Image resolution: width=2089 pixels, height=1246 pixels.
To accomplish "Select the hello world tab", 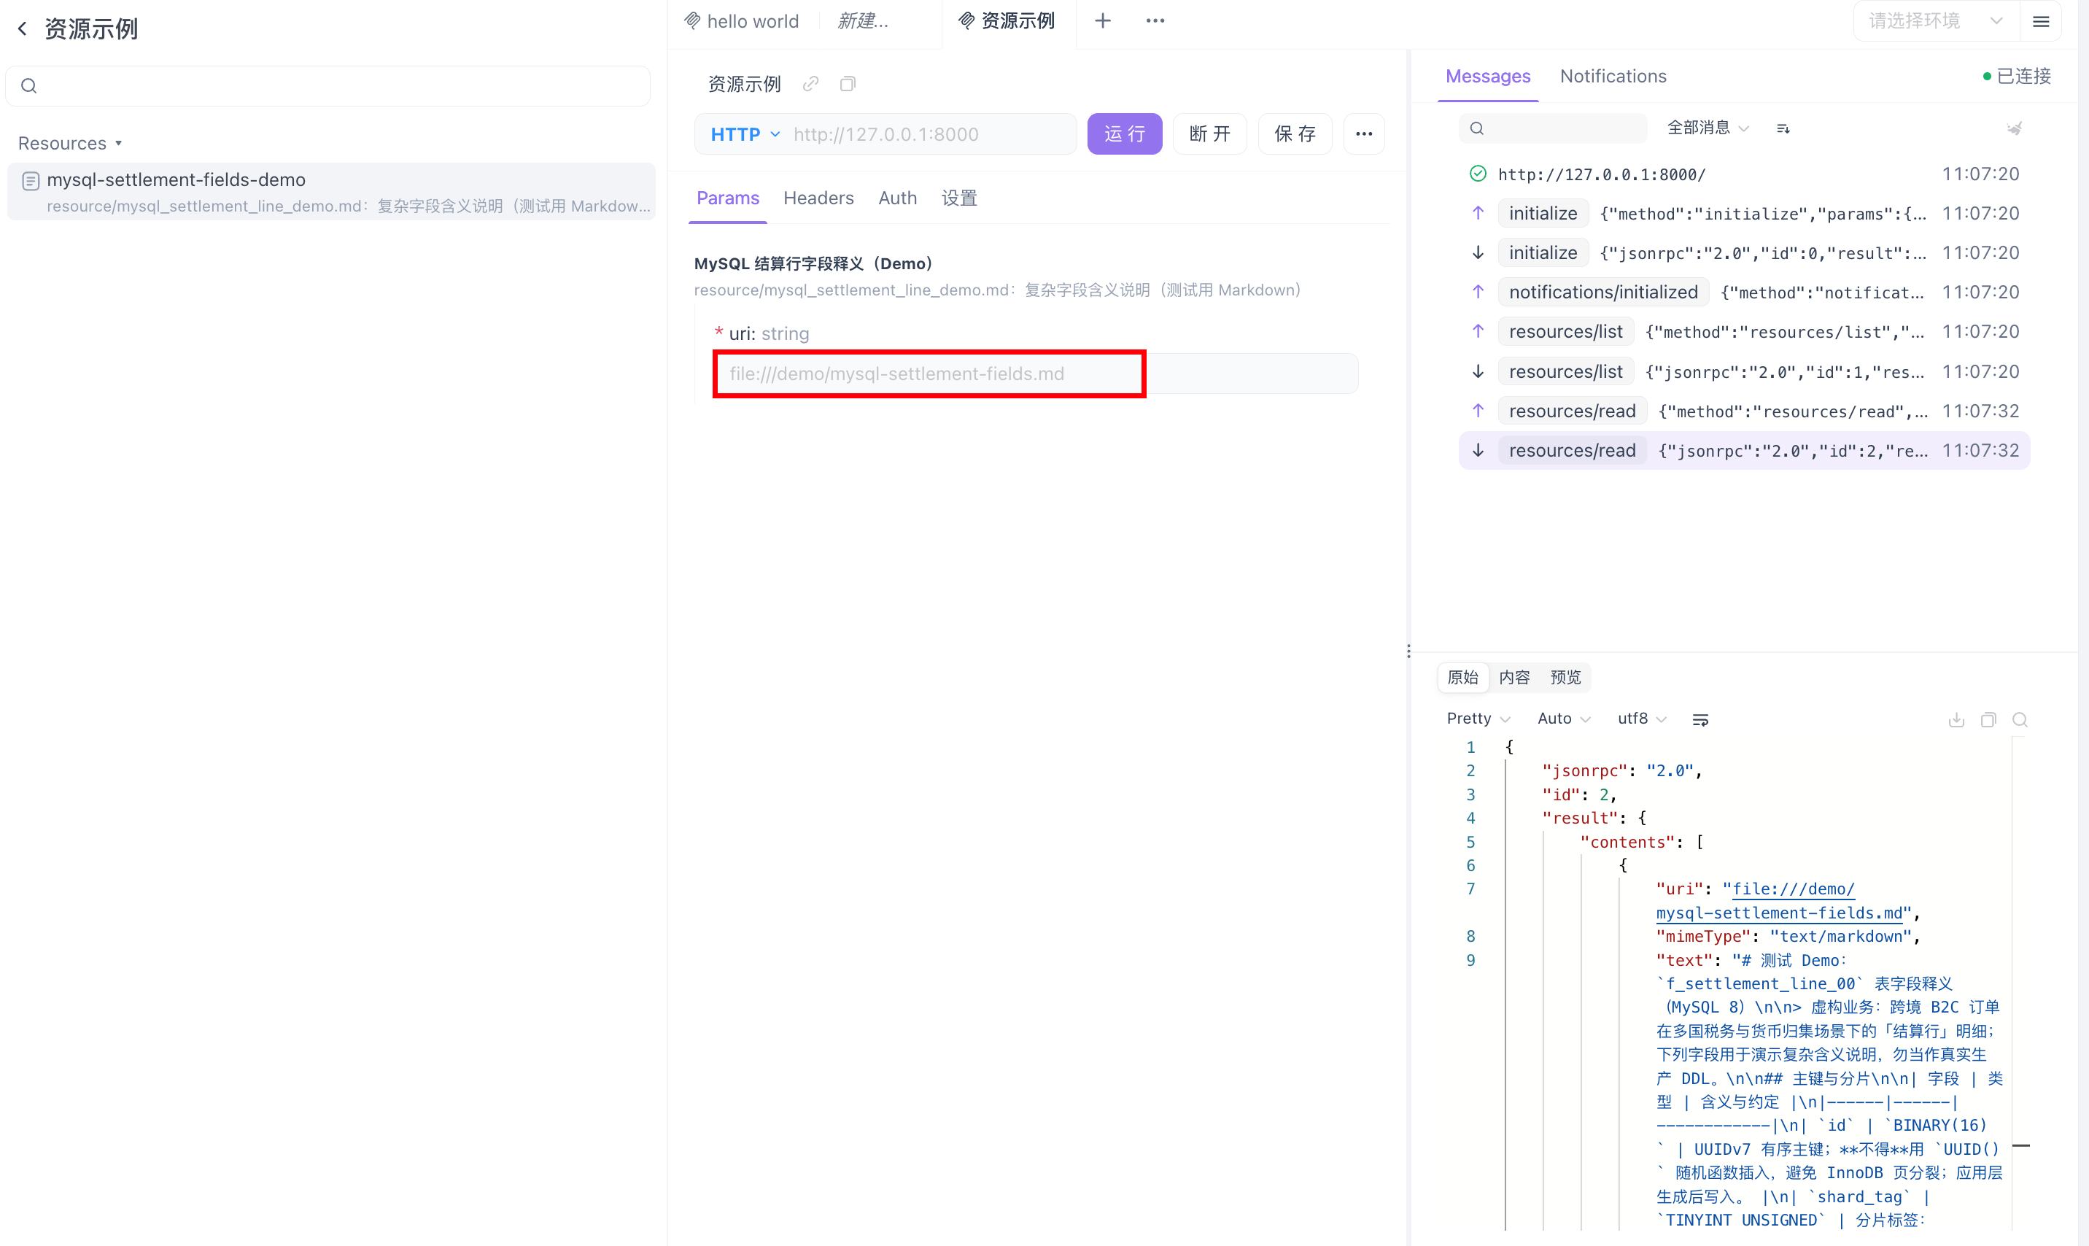I will point(743,21).
